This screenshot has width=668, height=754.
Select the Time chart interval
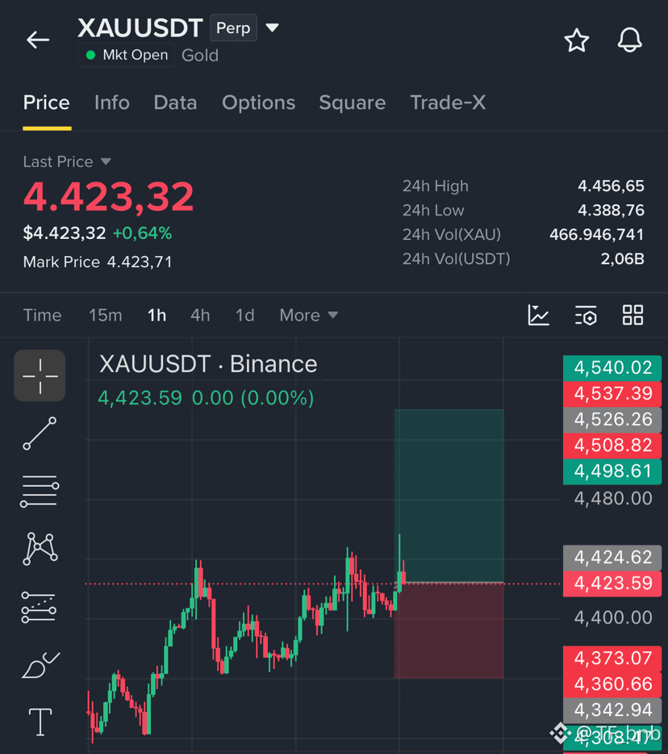coord(42,316)
